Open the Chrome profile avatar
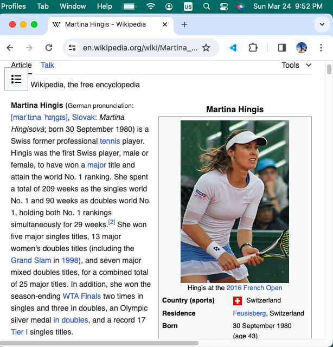Screen dimensions: 333x347 [x=302, y=48]
